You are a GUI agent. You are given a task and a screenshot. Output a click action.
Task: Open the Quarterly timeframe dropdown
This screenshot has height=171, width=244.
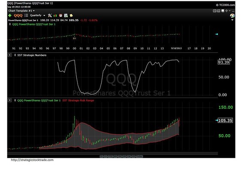tap(37, 15)
